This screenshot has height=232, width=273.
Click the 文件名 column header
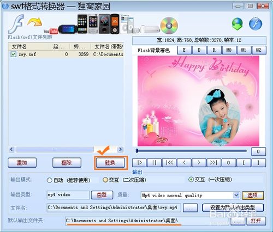29,47
